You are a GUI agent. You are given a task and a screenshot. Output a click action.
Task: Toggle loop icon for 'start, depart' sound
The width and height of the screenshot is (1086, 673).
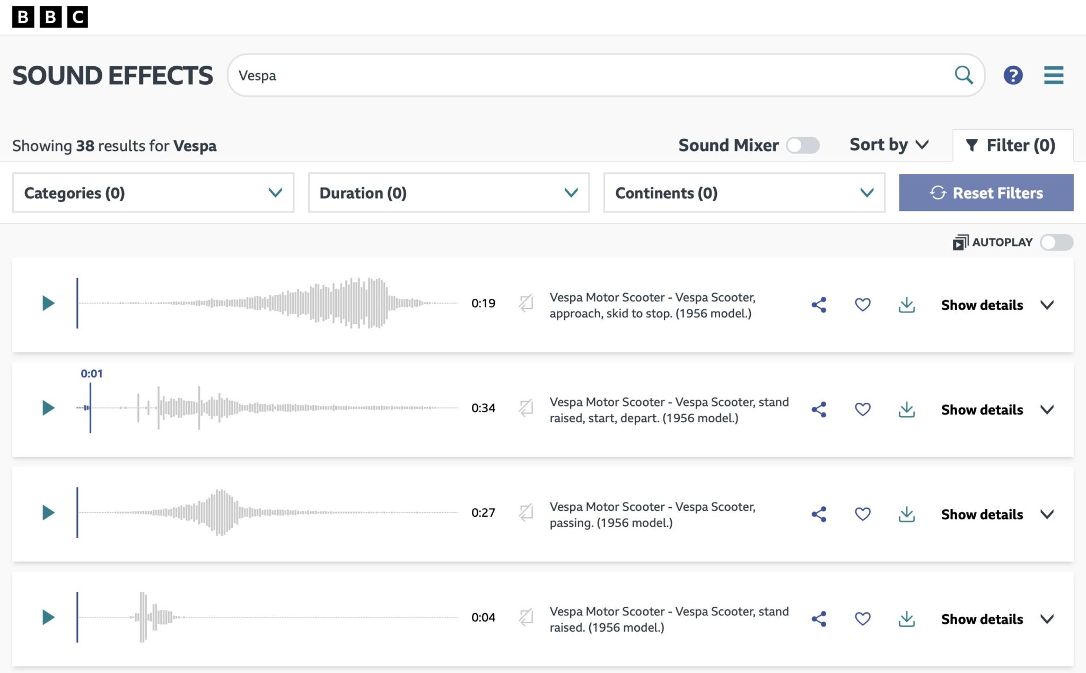[526, 408]
